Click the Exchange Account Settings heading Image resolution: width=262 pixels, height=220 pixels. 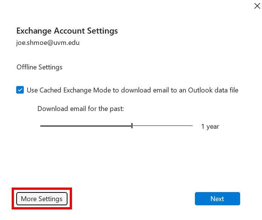coord(67,31)
